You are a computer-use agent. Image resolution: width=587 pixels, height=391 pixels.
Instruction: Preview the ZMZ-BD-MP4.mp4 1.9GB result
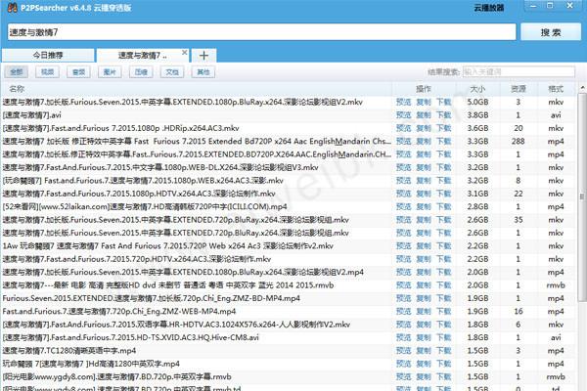point(403,298)
